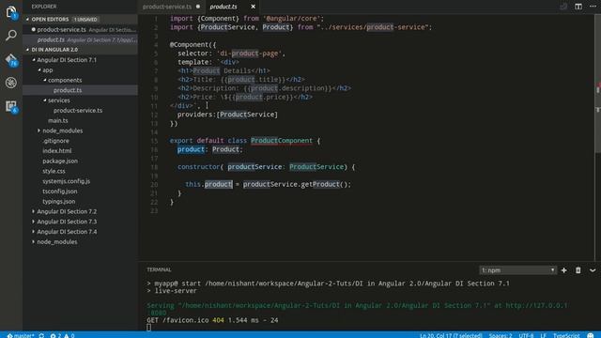The height and width of the screenshot is (338, 601).
Task: Open the Explorer view icon
Action: (11, 12)
